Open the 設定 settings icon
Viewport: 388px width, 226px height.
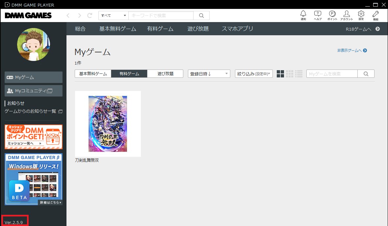coord(361,14)
